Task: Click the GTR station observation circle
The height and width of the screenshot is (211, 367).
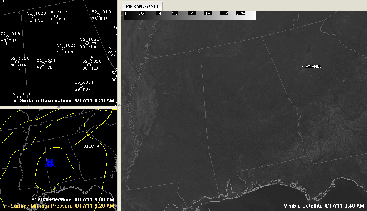Action: click(x=17, y=62)
